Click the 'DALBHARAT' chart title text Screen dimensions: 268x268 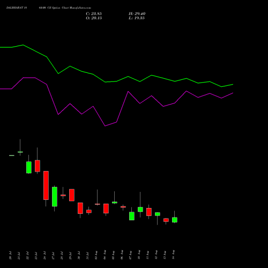click(x=15, y=8)
